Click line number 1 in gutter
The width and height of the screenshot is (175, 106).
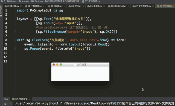coord(6,10)
